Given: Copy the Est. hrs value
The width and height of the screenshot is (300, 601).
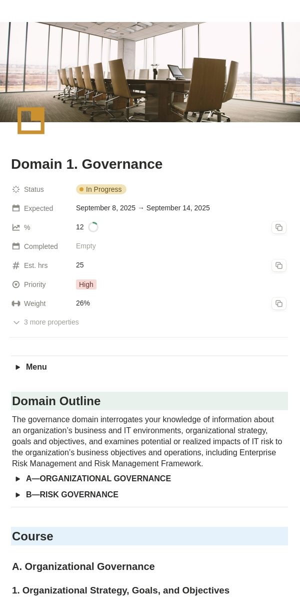Looking at the screenshot, I should (279, 265).
